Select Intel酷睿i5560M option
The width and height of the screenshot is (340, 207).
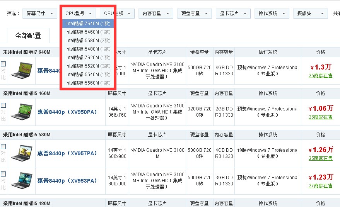[x=88, y=83]
